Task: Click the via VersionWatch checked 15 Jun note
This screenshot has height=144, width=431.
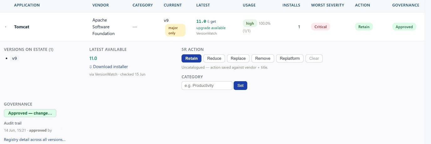Action: pos(117,74)
